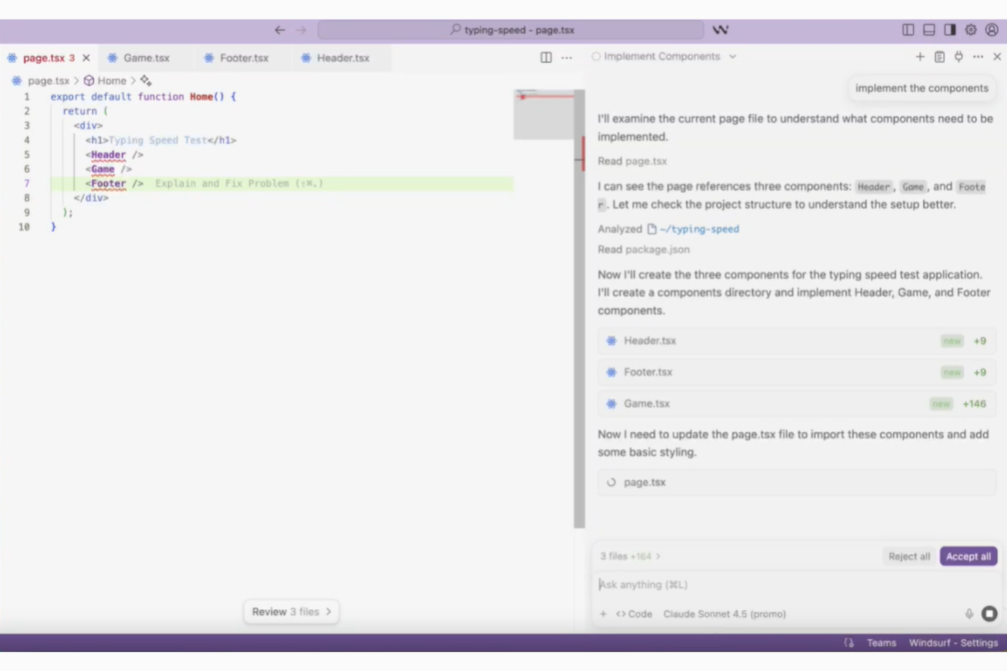Viewport: 1007px width, 671px height.
Task: Open the split editor icon
Action: click(546, 58)
